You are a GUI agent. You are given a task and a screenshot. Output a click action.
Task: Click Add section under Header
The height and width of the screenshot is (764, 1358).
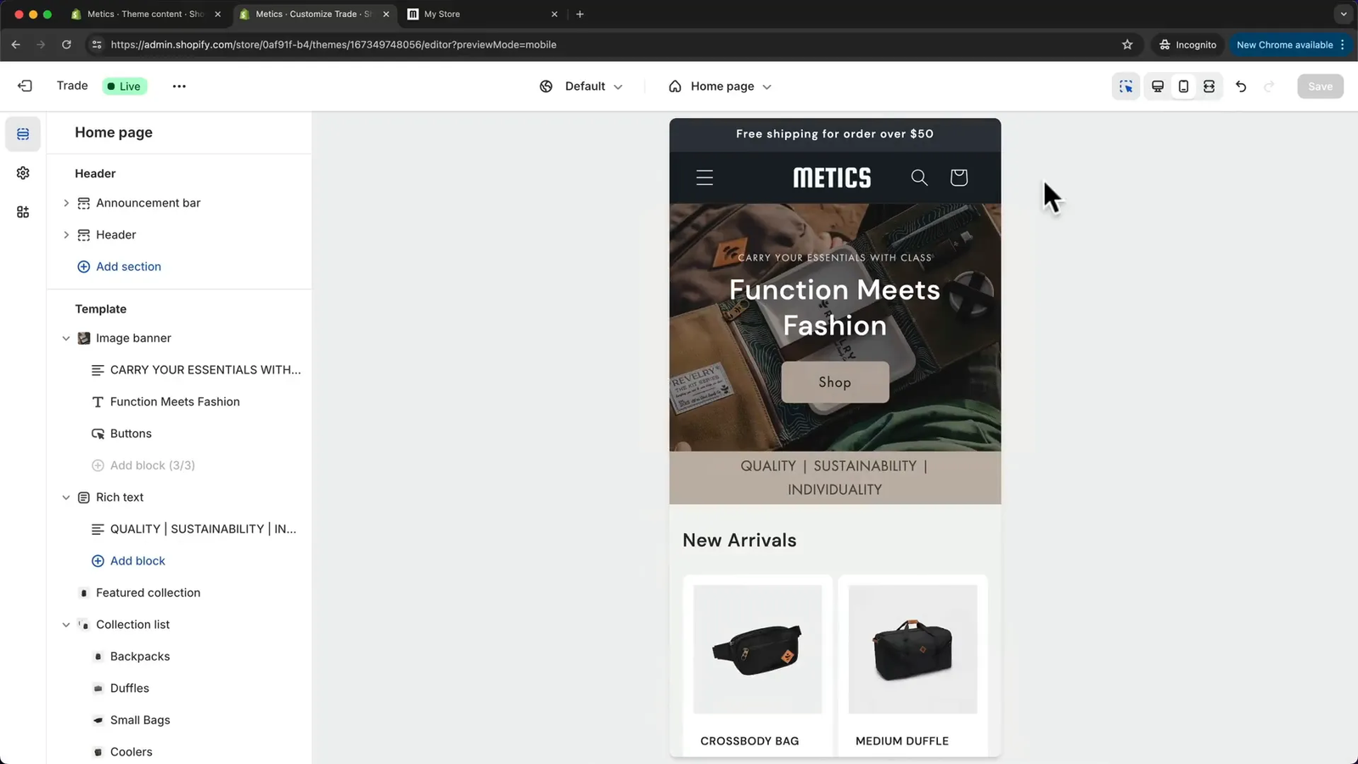click(x=128, y=267)
